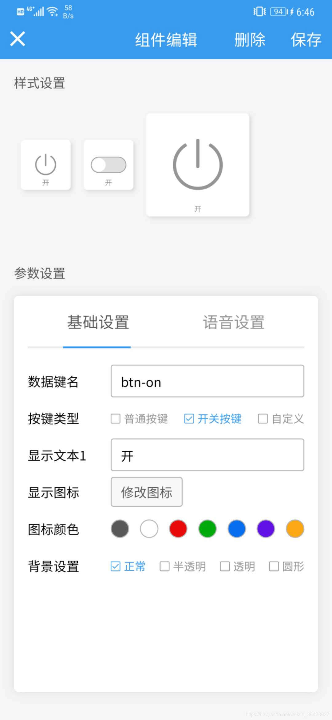Tap the battery indicator icon
332x720 pixels.
(279, 12)
